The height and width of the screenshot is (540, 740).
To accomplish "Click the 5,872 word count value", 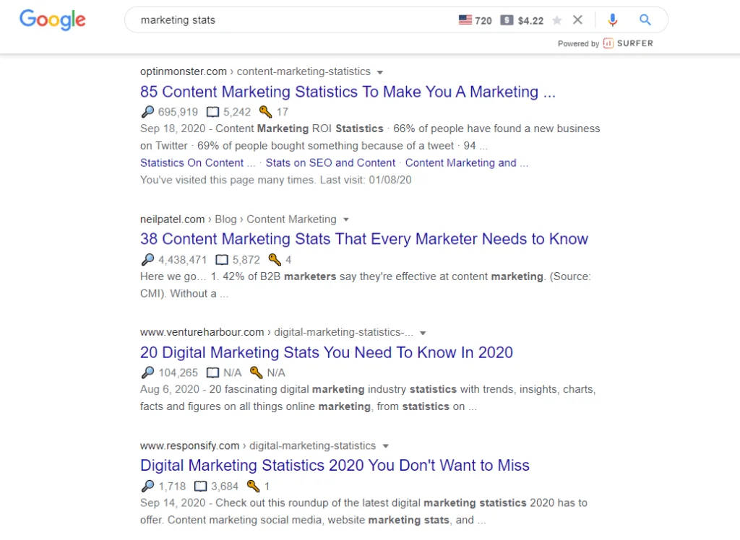I will (246, 260).
